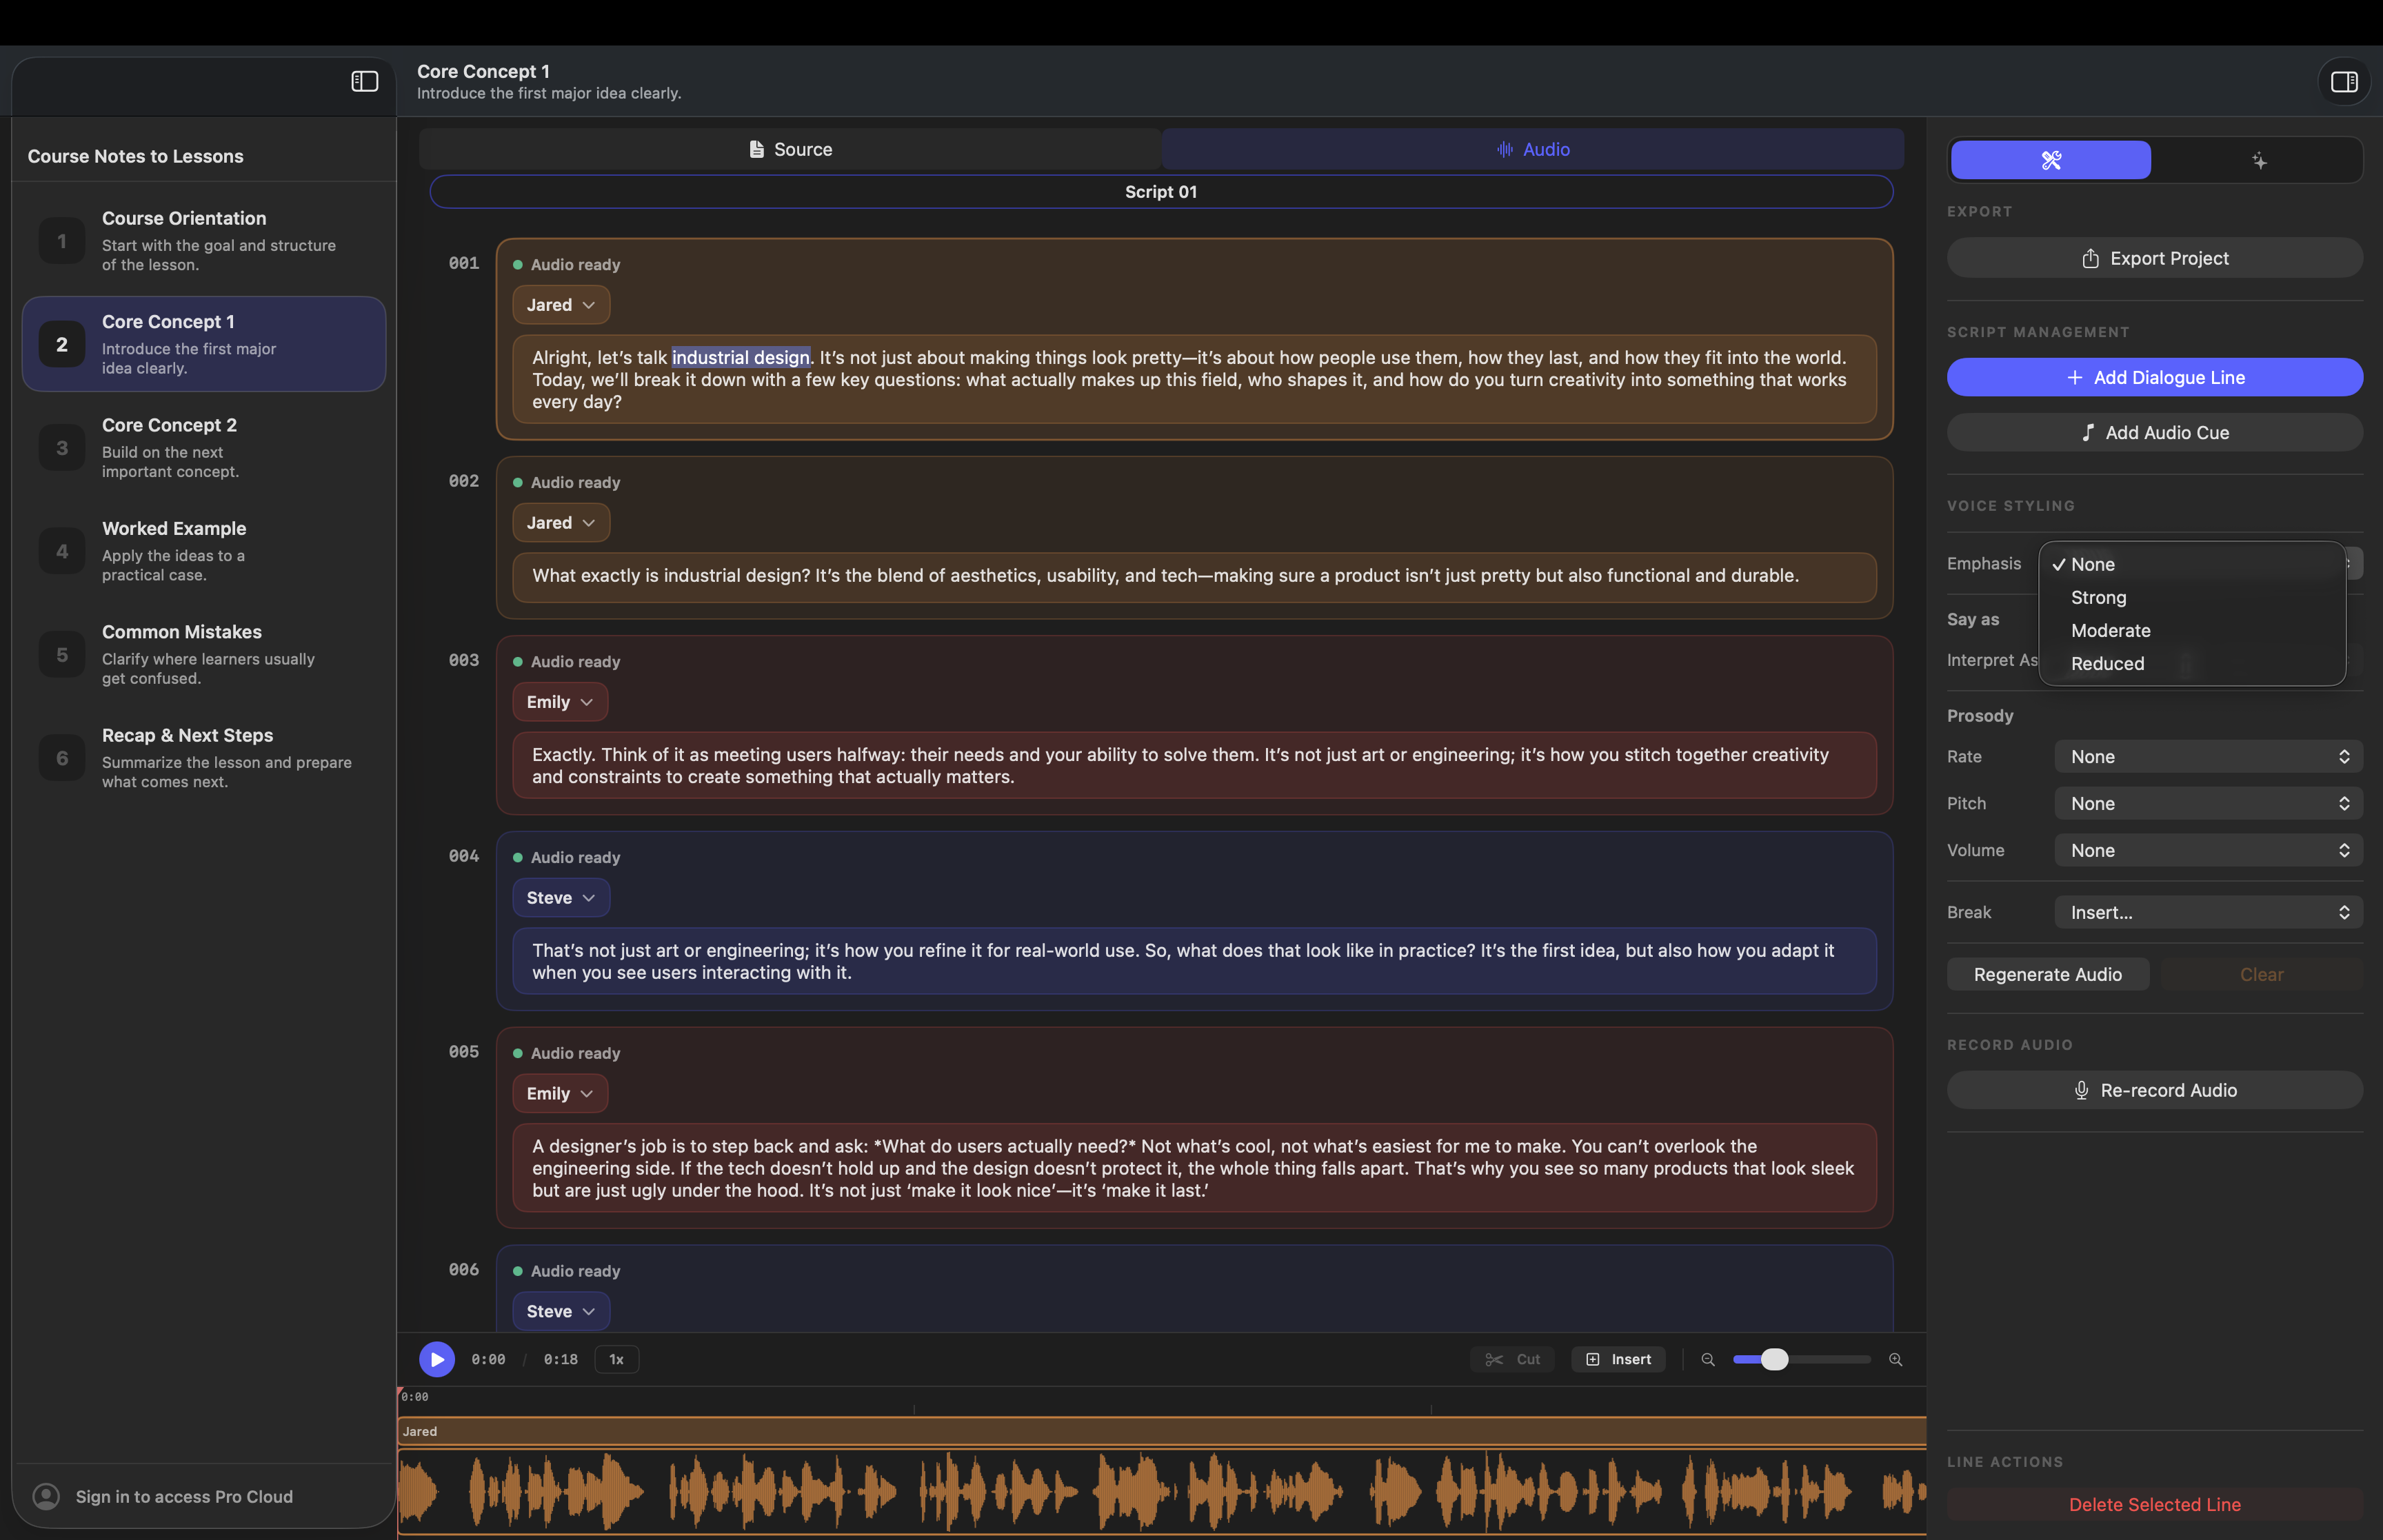Click the Audio waveform tab icon
Viewport: 2383px width, 1540px height.
[1505, 149]
